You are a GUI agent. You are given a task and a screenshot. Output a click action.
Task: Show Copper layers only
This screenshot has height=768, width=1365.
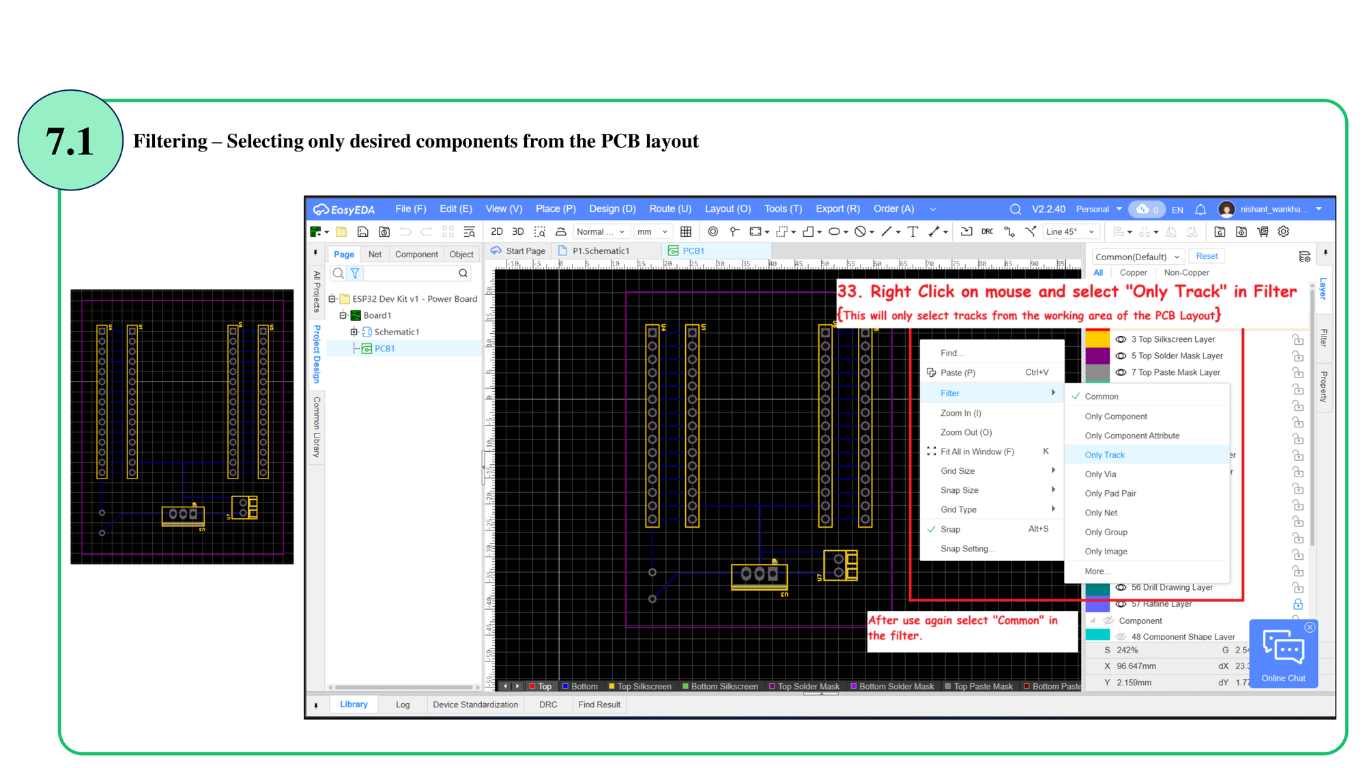click(x=1133, y=272)
